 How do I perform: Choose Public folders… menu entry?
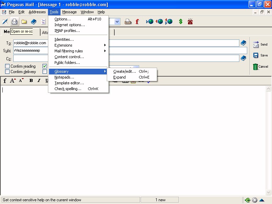[x=79, y=63]
